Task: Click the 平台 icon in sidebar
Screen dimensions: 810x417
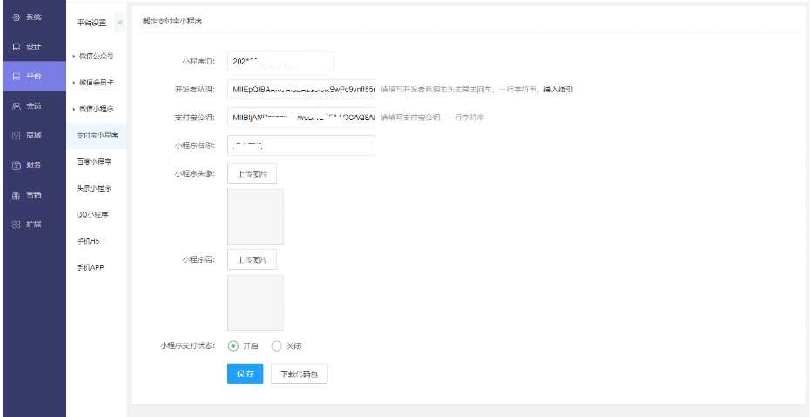Action: point(16,77)
